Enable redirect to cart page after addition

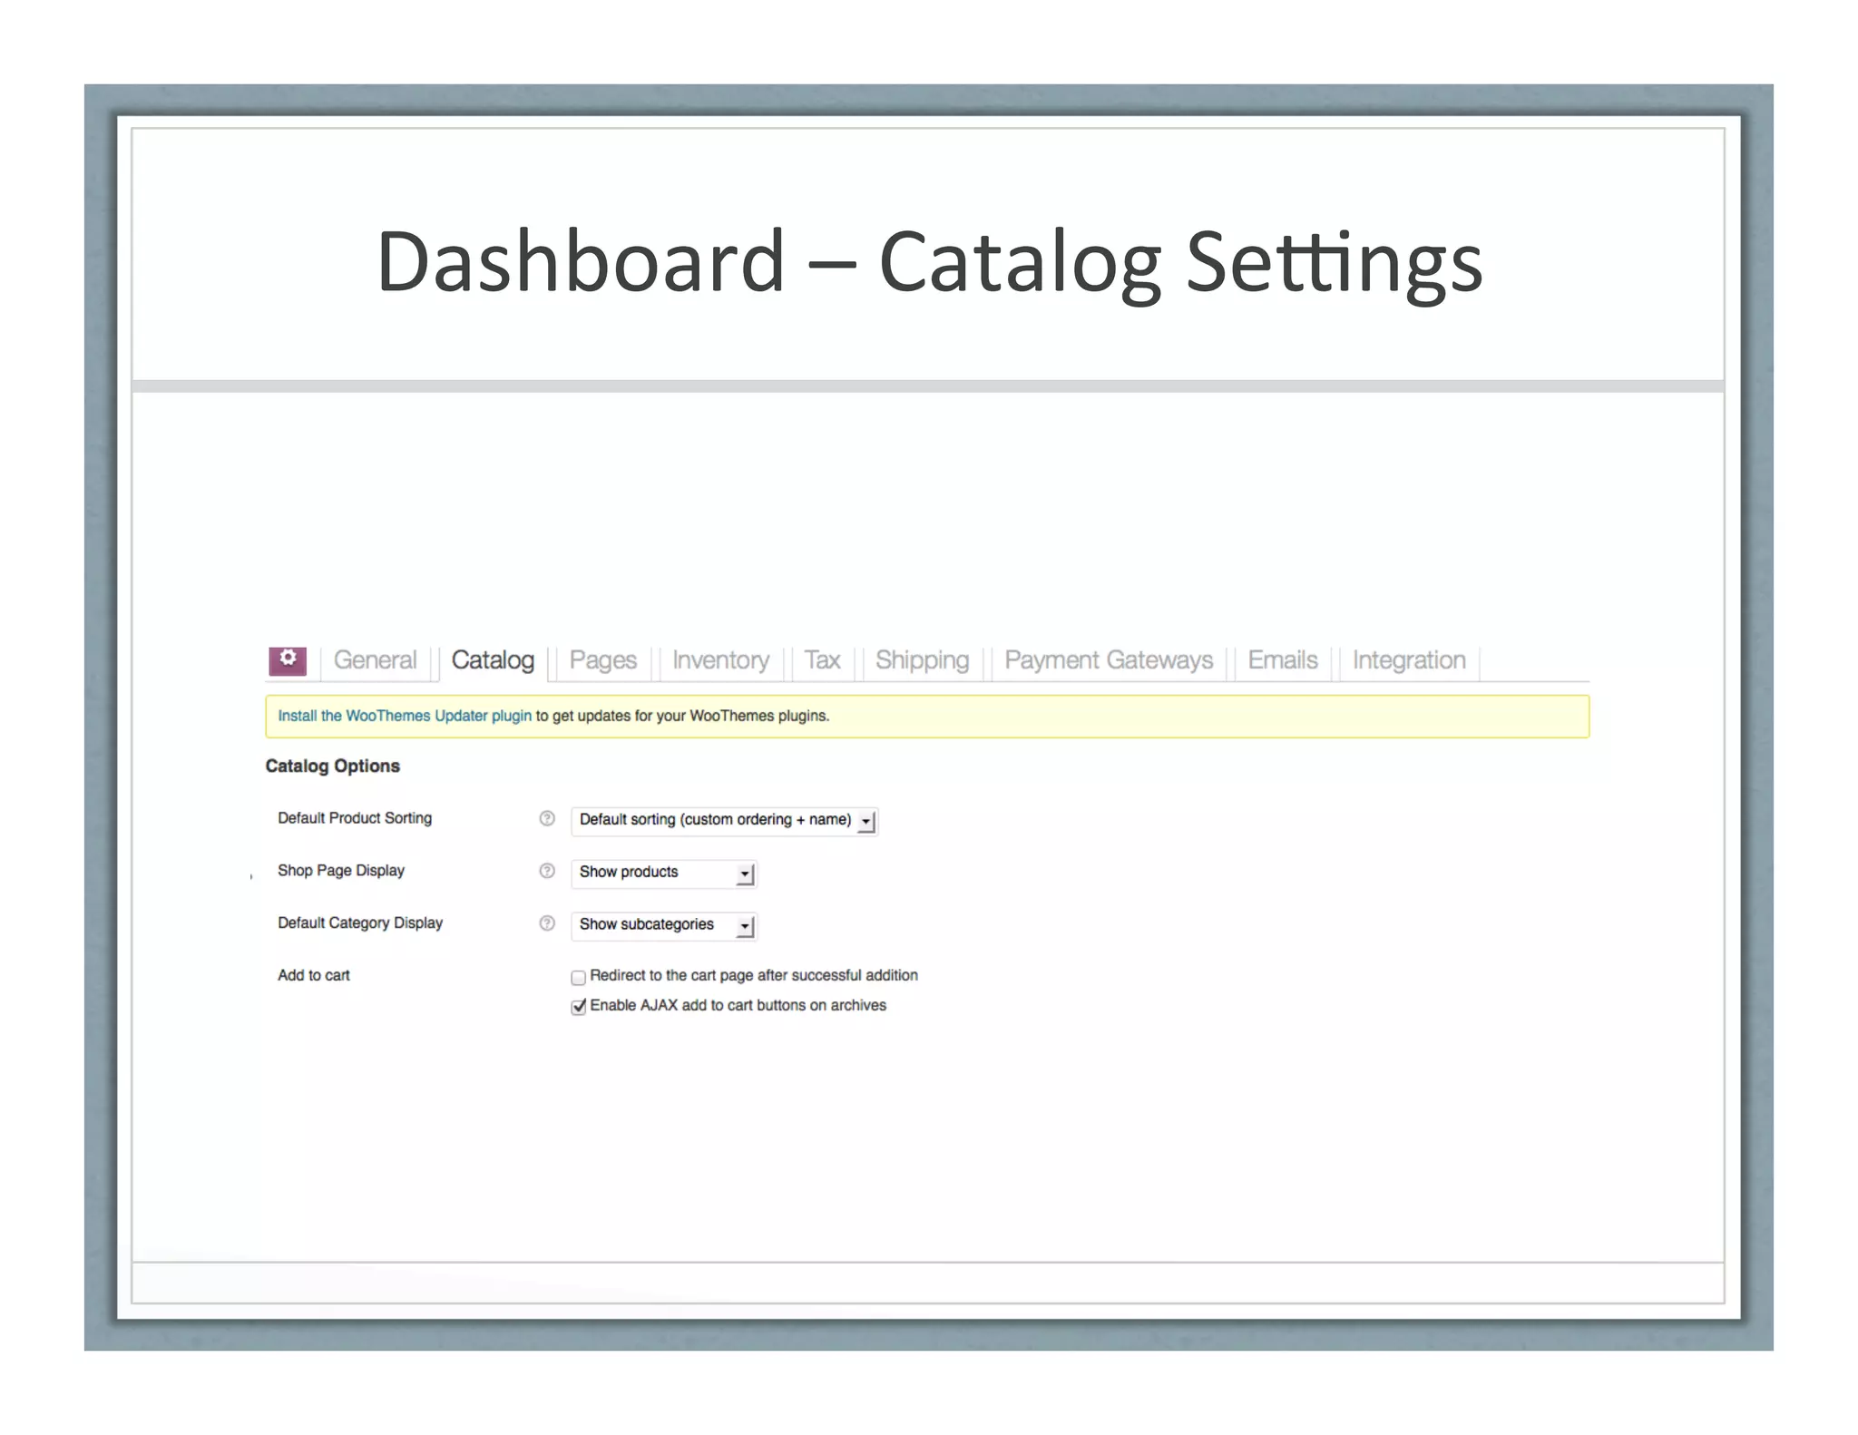coord(579,977)
